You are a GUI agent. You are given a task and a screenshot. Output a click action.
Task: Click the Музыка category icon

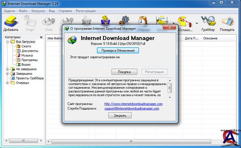18,55
